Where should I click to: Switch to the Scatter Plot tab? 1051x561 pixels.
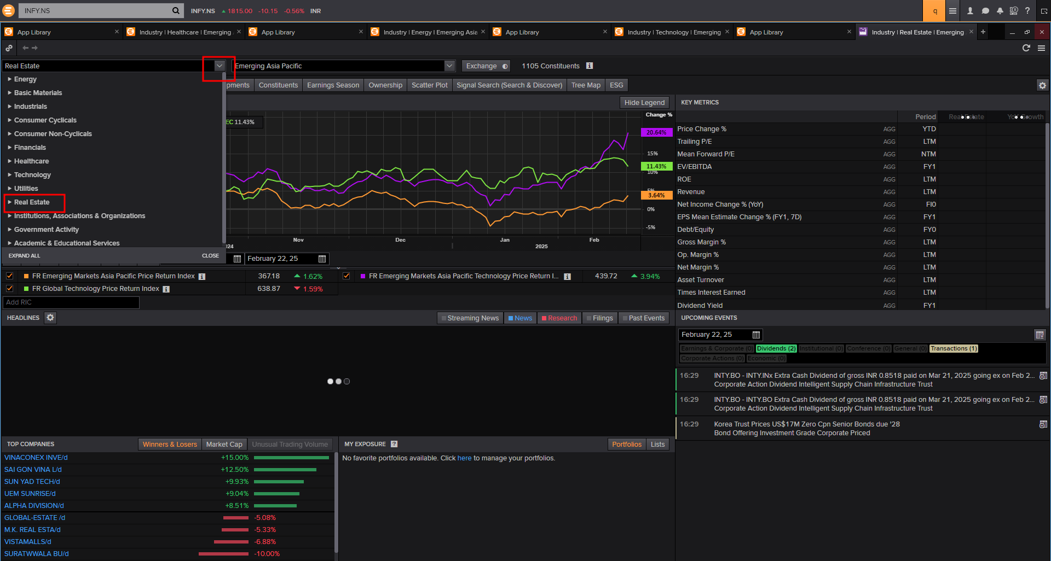[x=429, y=85]
